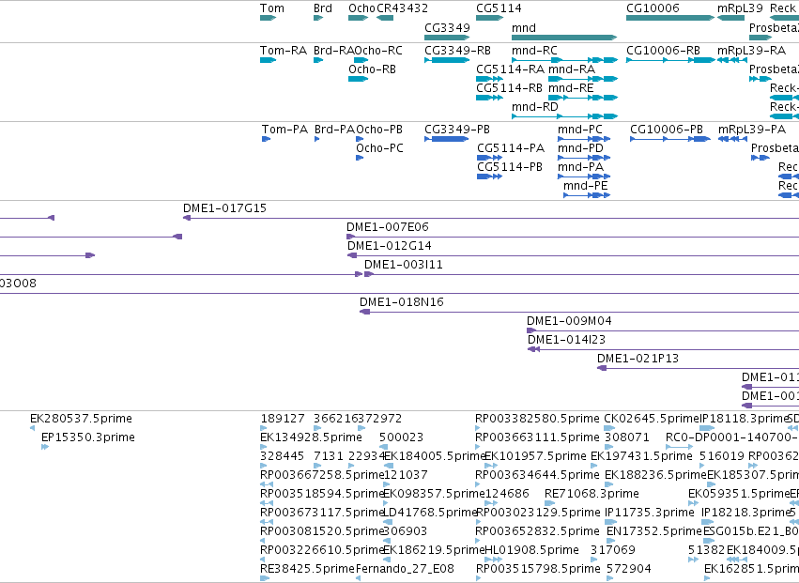This screenshot has height=583, width=799.
Task: Click the Tom-RA transcript label
Action: pyautogui.click(x=284, y=51)
